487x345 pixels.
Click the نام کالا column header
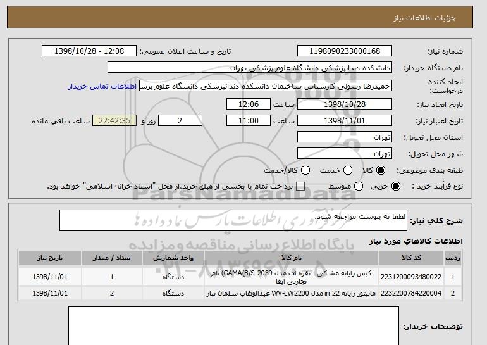click(x=292, y=258)
